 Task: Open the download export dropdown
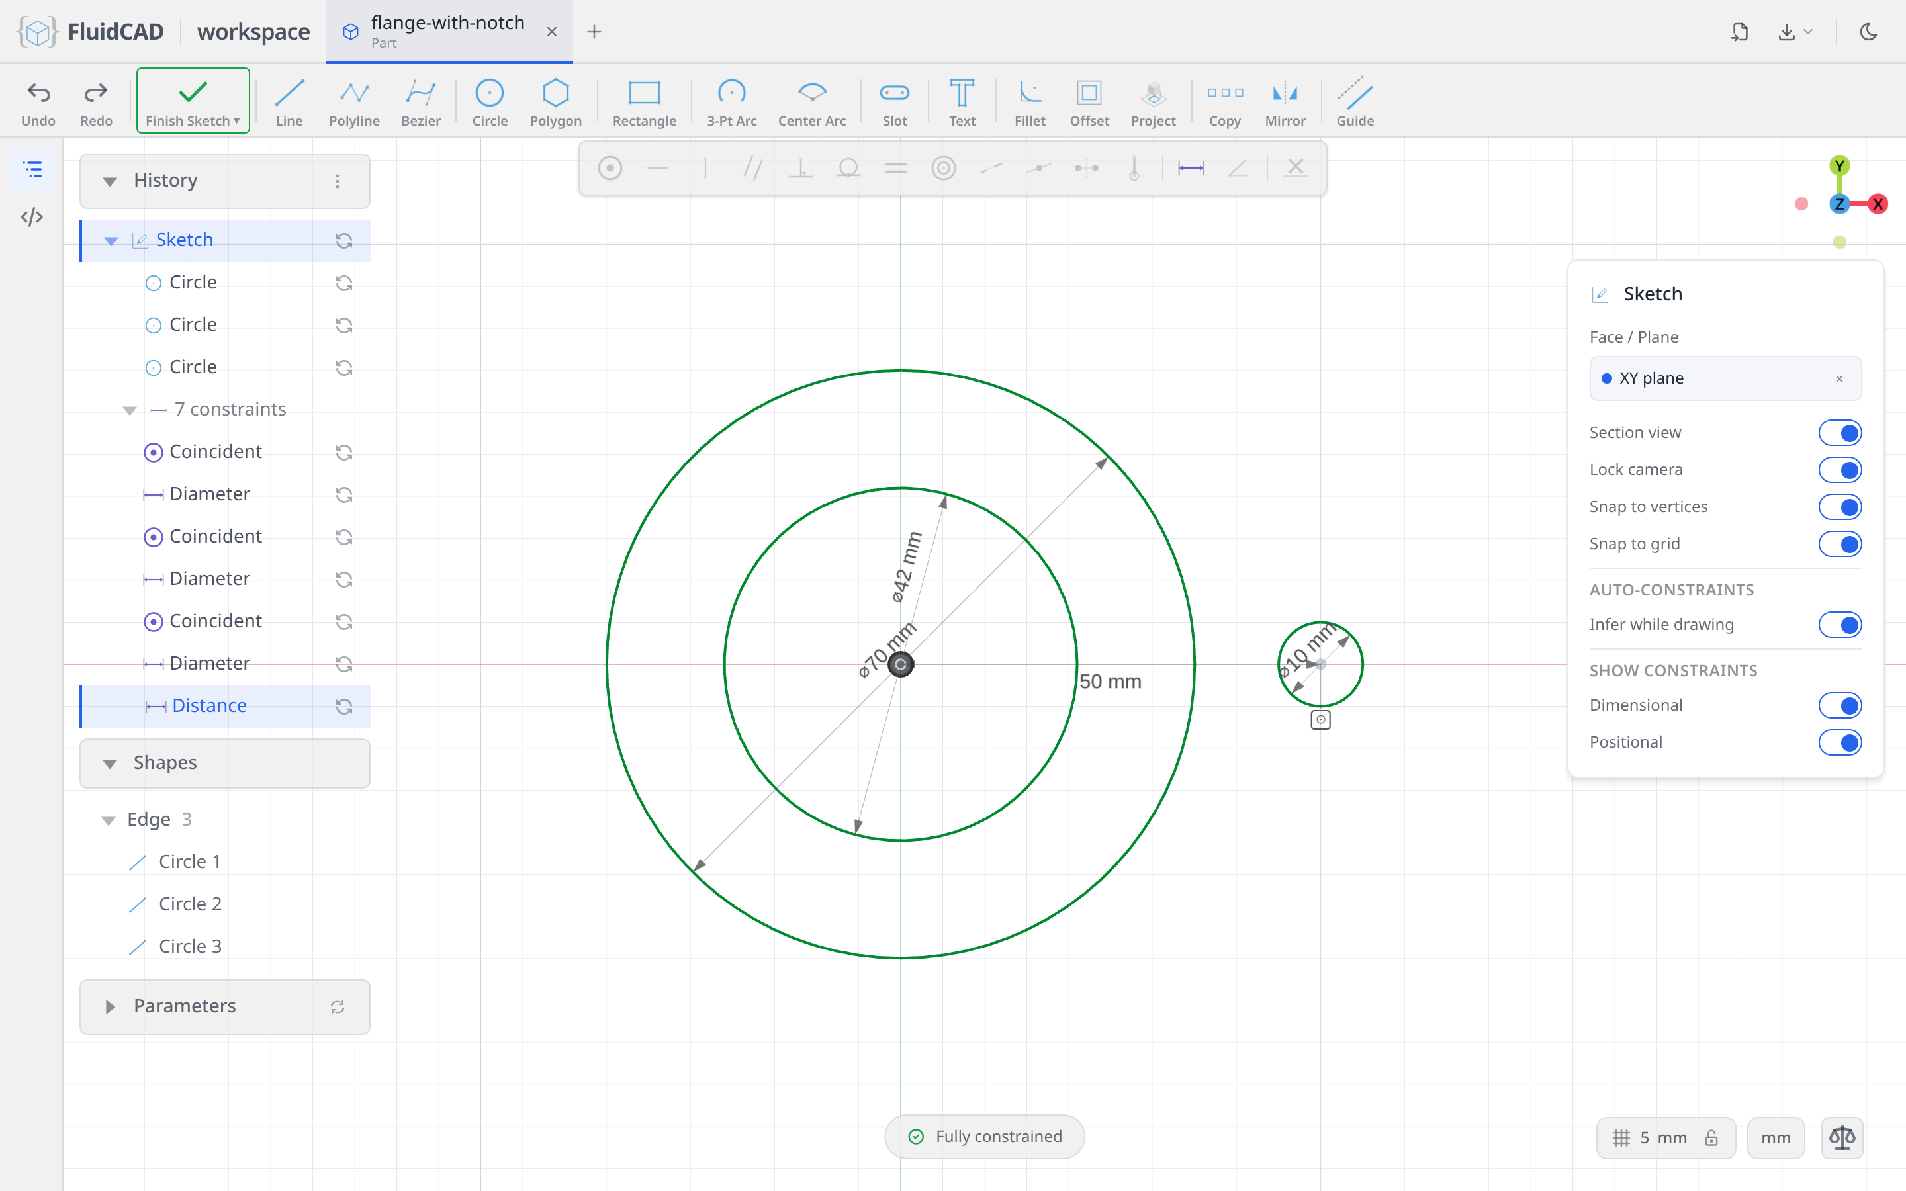[1795, 32]
